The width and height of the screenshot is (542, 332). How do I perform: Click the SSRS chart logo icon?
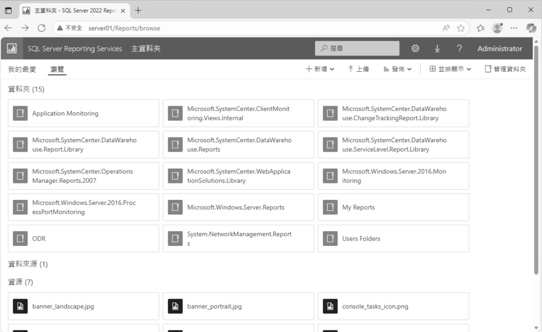pyautogui.click(x=12, y=48)
